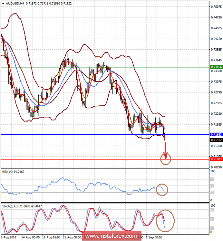Viewport: 223px width, 241px height.
Task: Click the 0.73645 price axis value
Action: [x=216, y=60]
